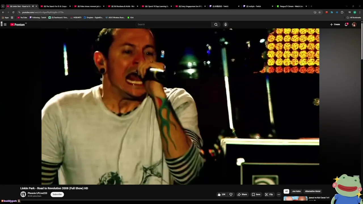Save the video to a playlist
This screenshot has height=204, width=363.
[256, 194]
